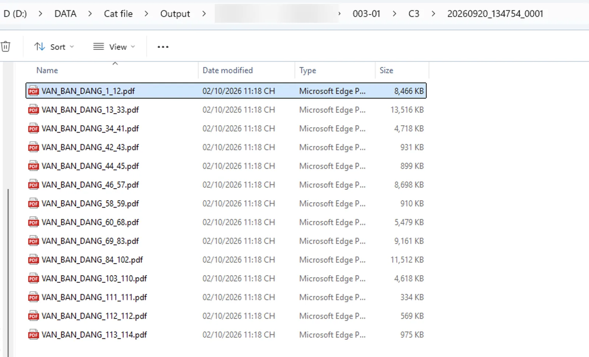Select file name VAN_BAN_DANG_84_102.pdf

(92, 260)
